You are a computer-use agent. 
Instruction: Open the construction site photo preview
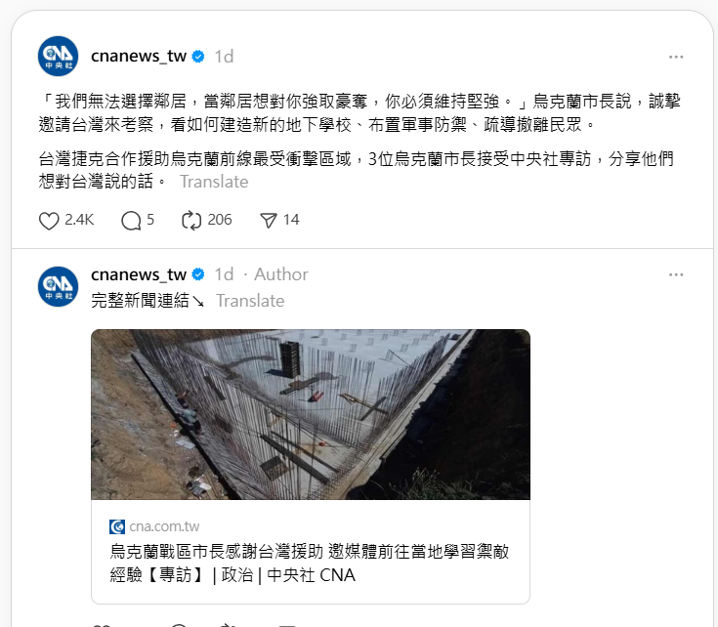311,415
